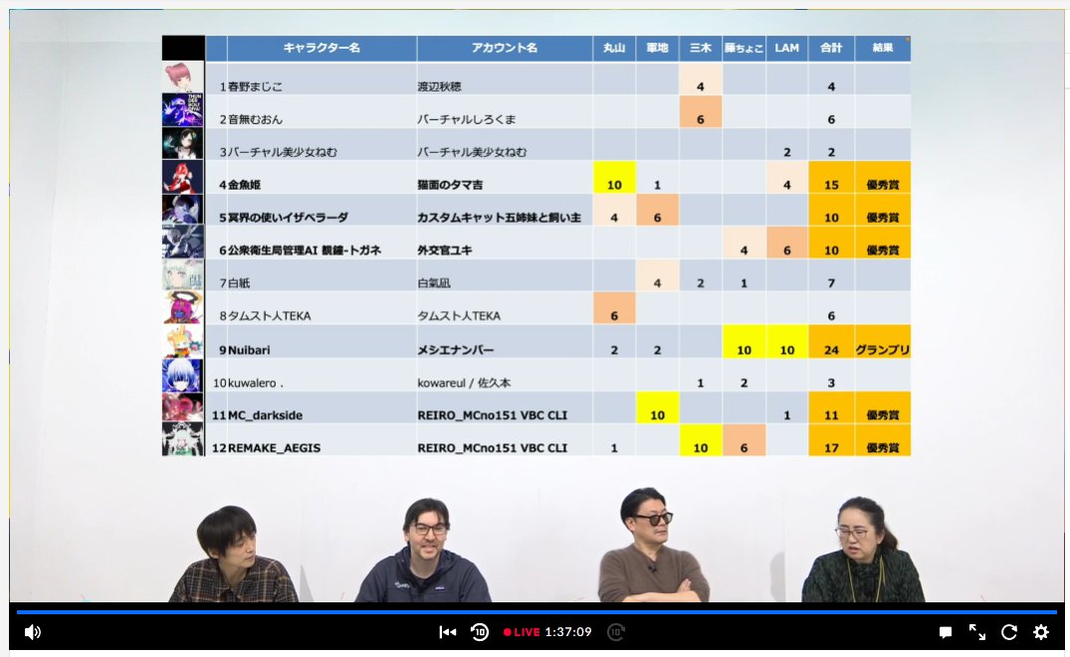Click the total score 15 cell

point(831,177)
